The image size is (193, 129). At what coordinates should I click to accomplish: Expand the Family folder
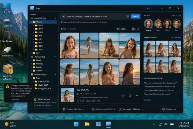31,60
